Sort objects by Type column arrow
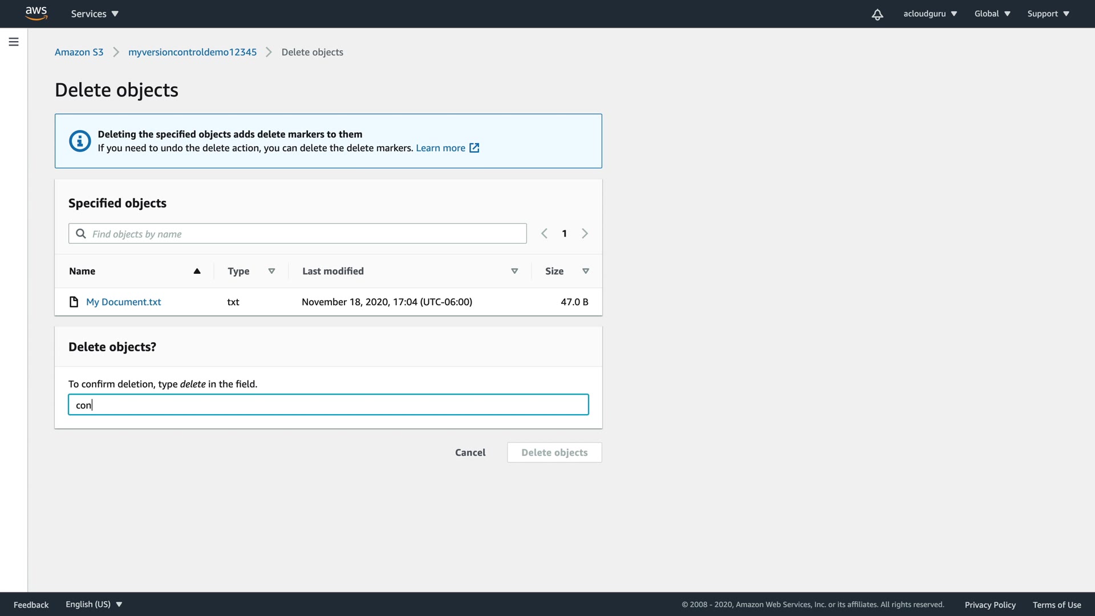This screenshot has width=1095, height=616. [271, 271]
